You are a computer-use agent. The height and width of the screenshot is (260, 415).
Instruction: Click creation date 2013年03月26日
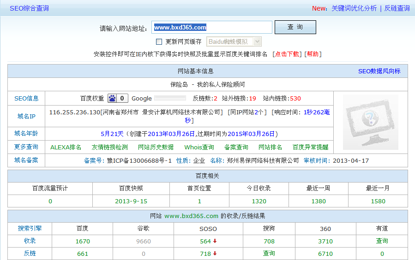click(x=171, y=134)
